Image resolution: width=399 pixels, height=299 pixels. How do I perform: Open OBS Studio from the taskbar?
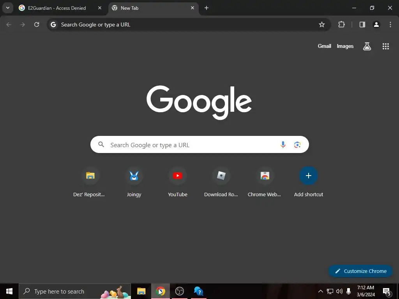[179, 291]
